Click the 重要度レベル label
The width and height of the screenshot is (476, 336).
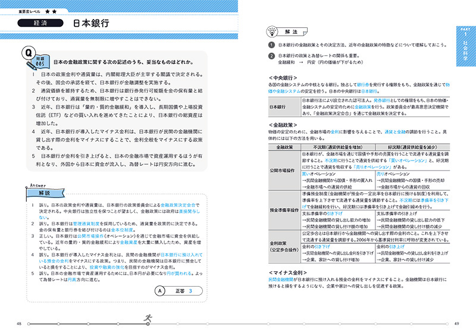(x=29, y=11)
